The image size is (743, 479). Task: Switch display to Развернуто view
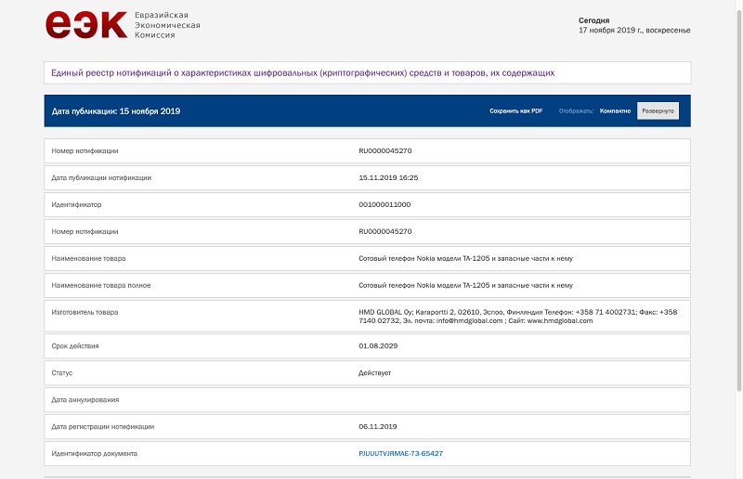coord(658,111)
